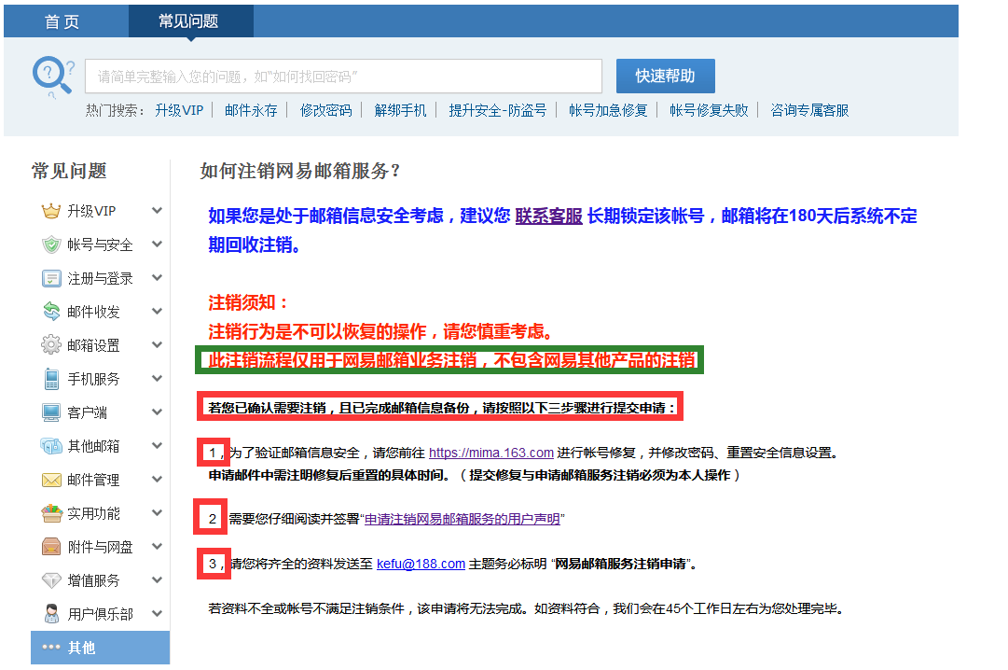Expand the 帐号与安全 section chevron
The width and height of the screenshot is (1008, 670).
pos(157,244)
